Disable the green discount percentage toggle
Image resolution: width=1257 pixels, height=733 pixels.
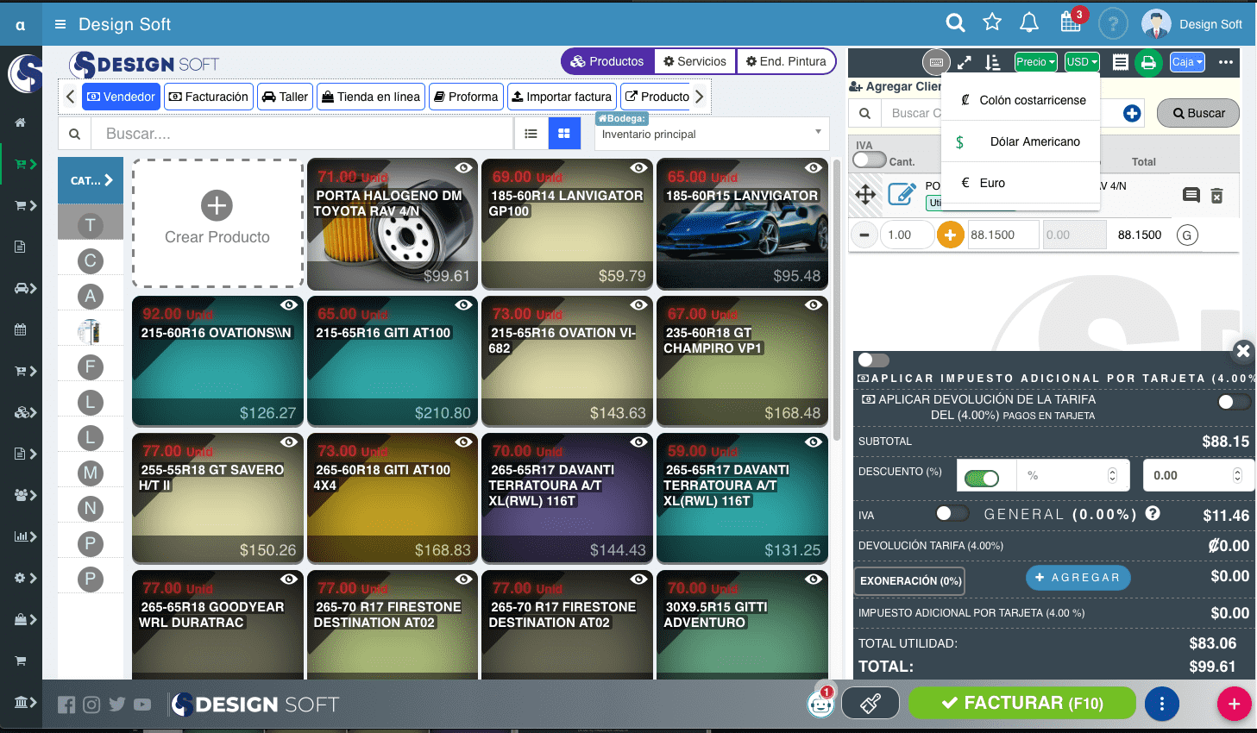[982, 478]
